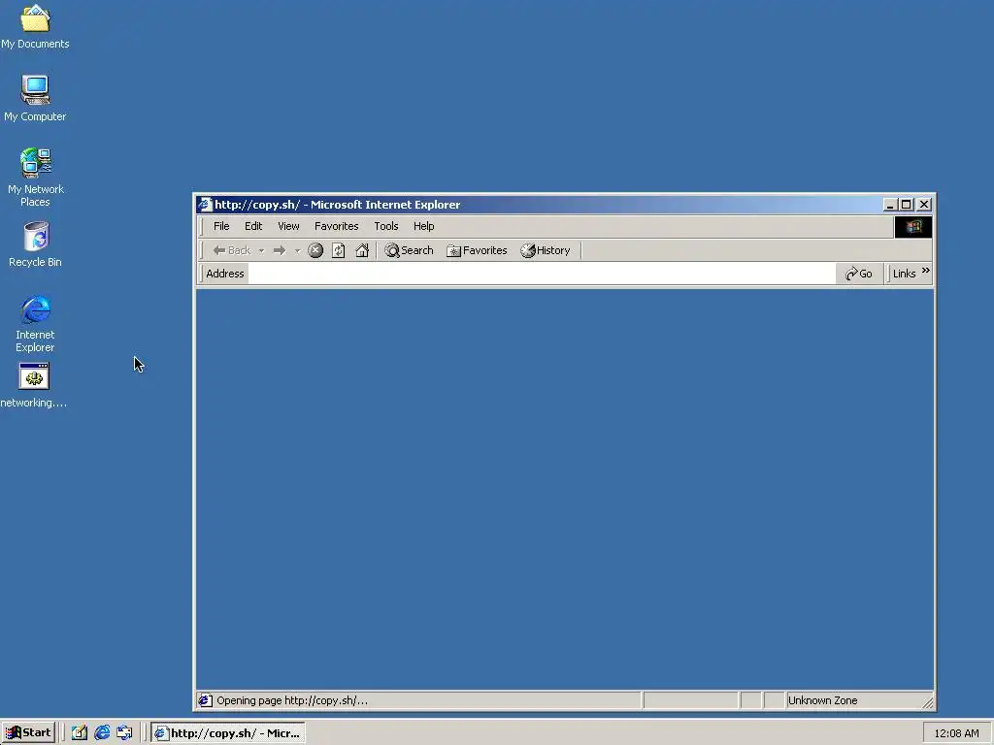Image resolution: width=994 pixels, height=745 pixels.
Task: Open the File menu
Action: pyautogui.click(x=221, y=226)
